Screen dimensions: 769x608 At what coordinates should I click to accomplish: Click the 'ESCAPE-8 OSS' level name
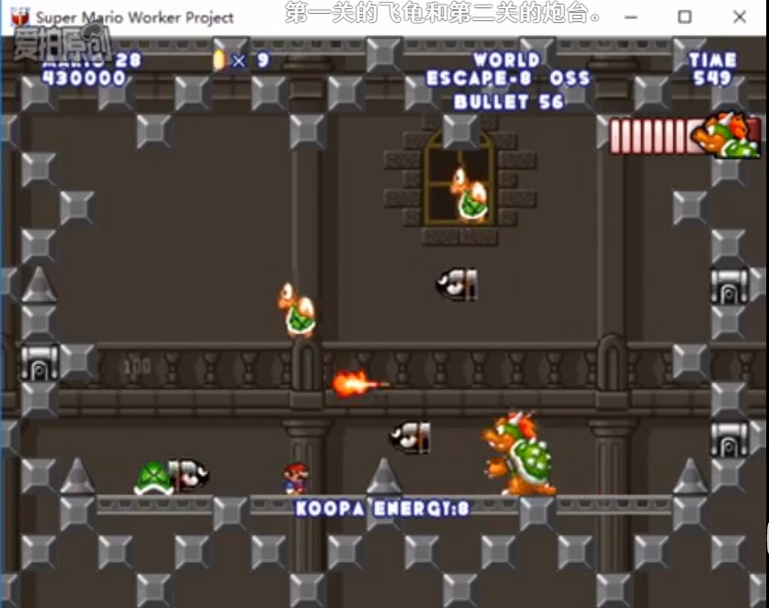coord(508,78)
